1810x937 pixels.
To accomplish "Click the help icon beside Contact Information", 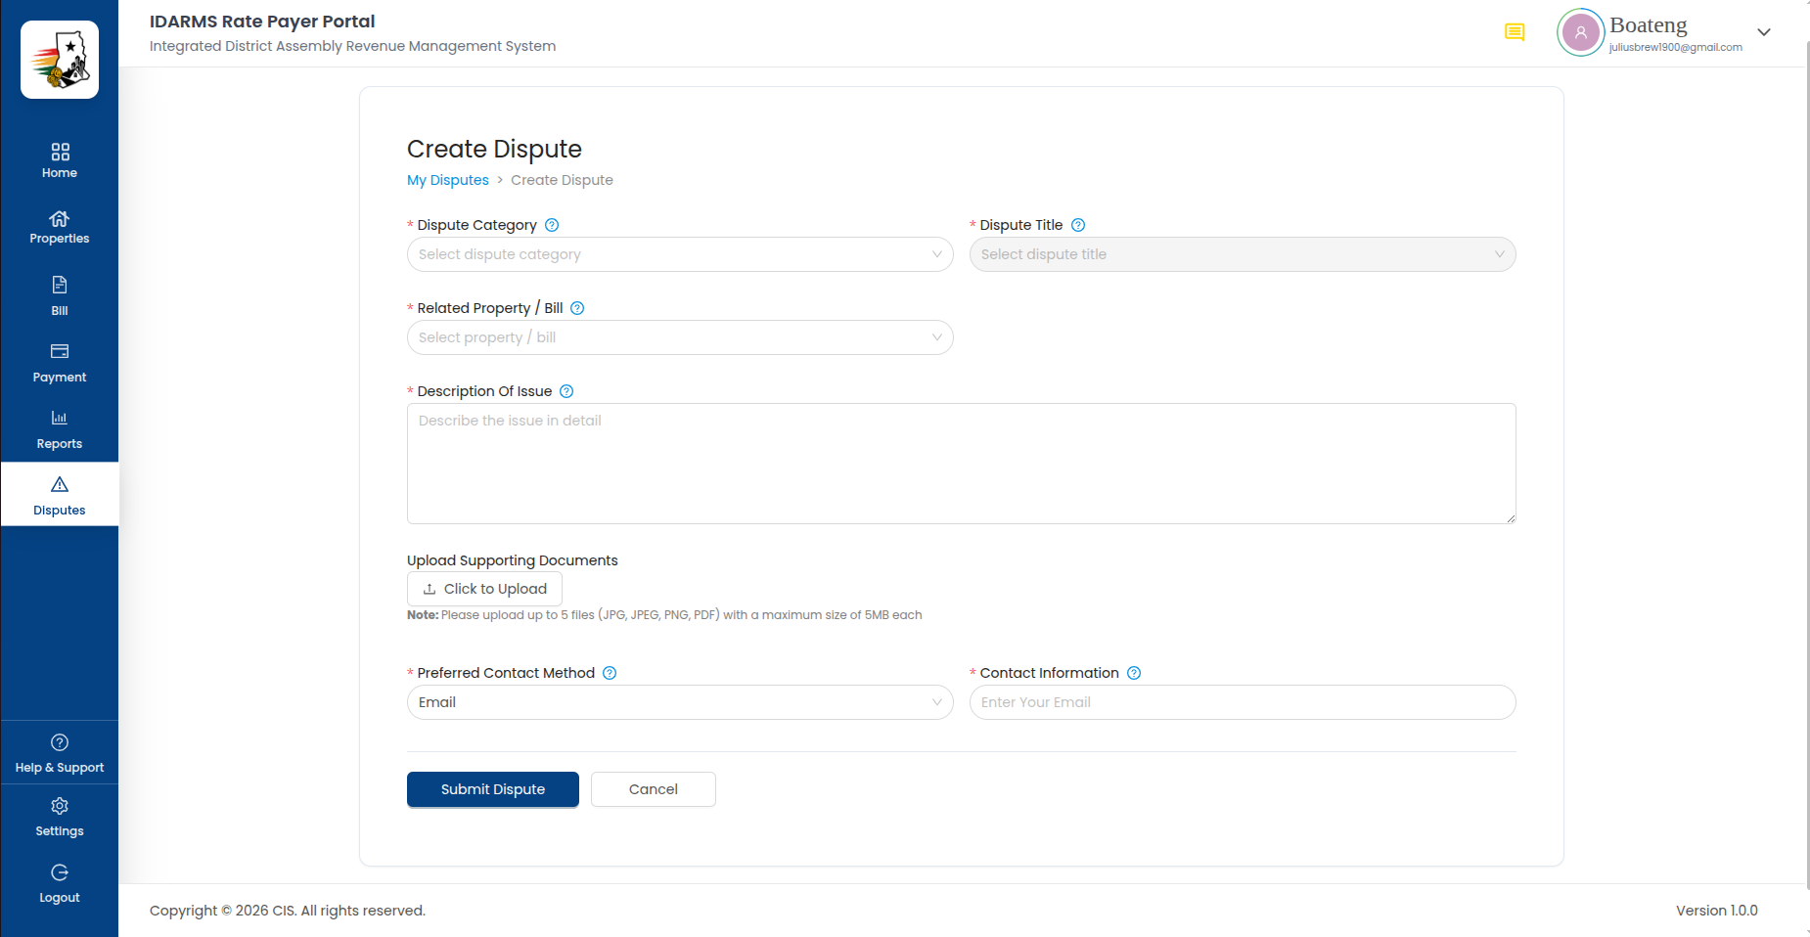I will (1134, 673).
